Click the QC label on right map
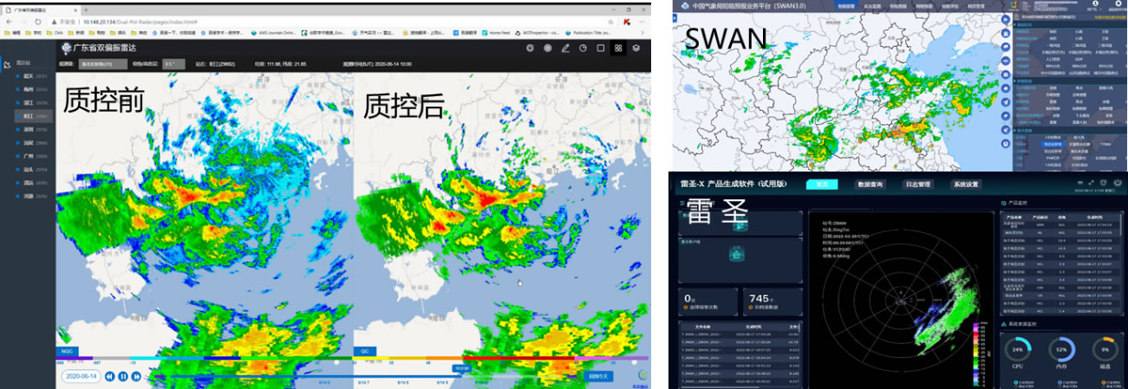The image size is (1128, 389). (x=365, y=352)
